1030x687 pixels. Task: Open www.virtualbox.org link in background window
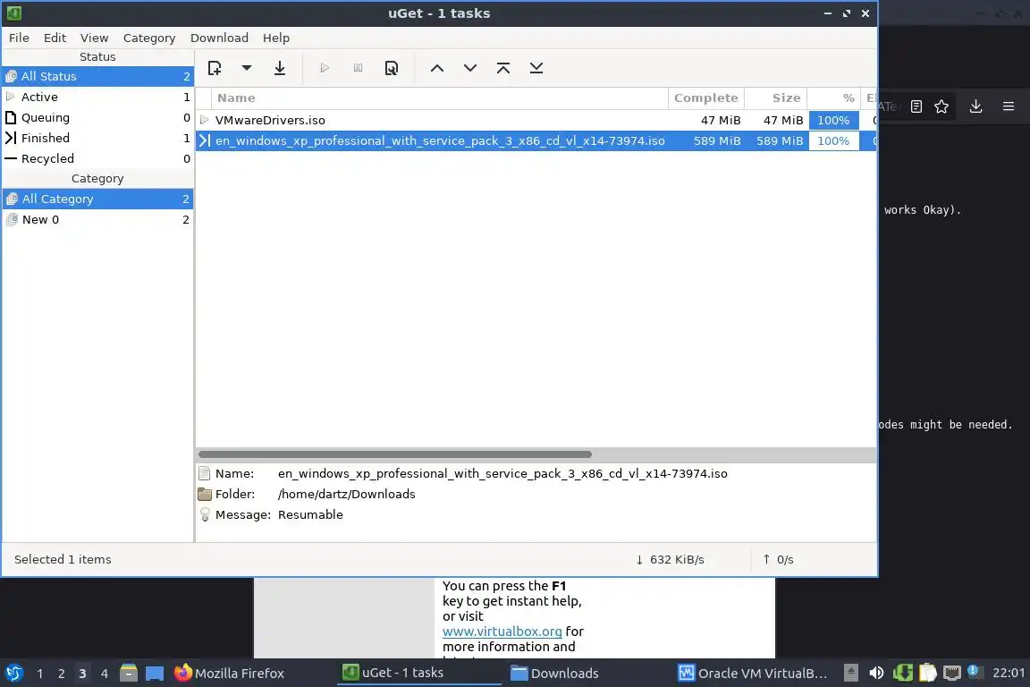(x=502, y=632)
